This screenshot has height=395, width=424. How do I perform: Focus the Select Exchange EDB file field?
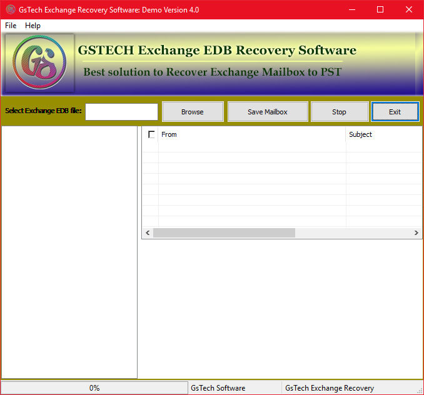point(121,112)
